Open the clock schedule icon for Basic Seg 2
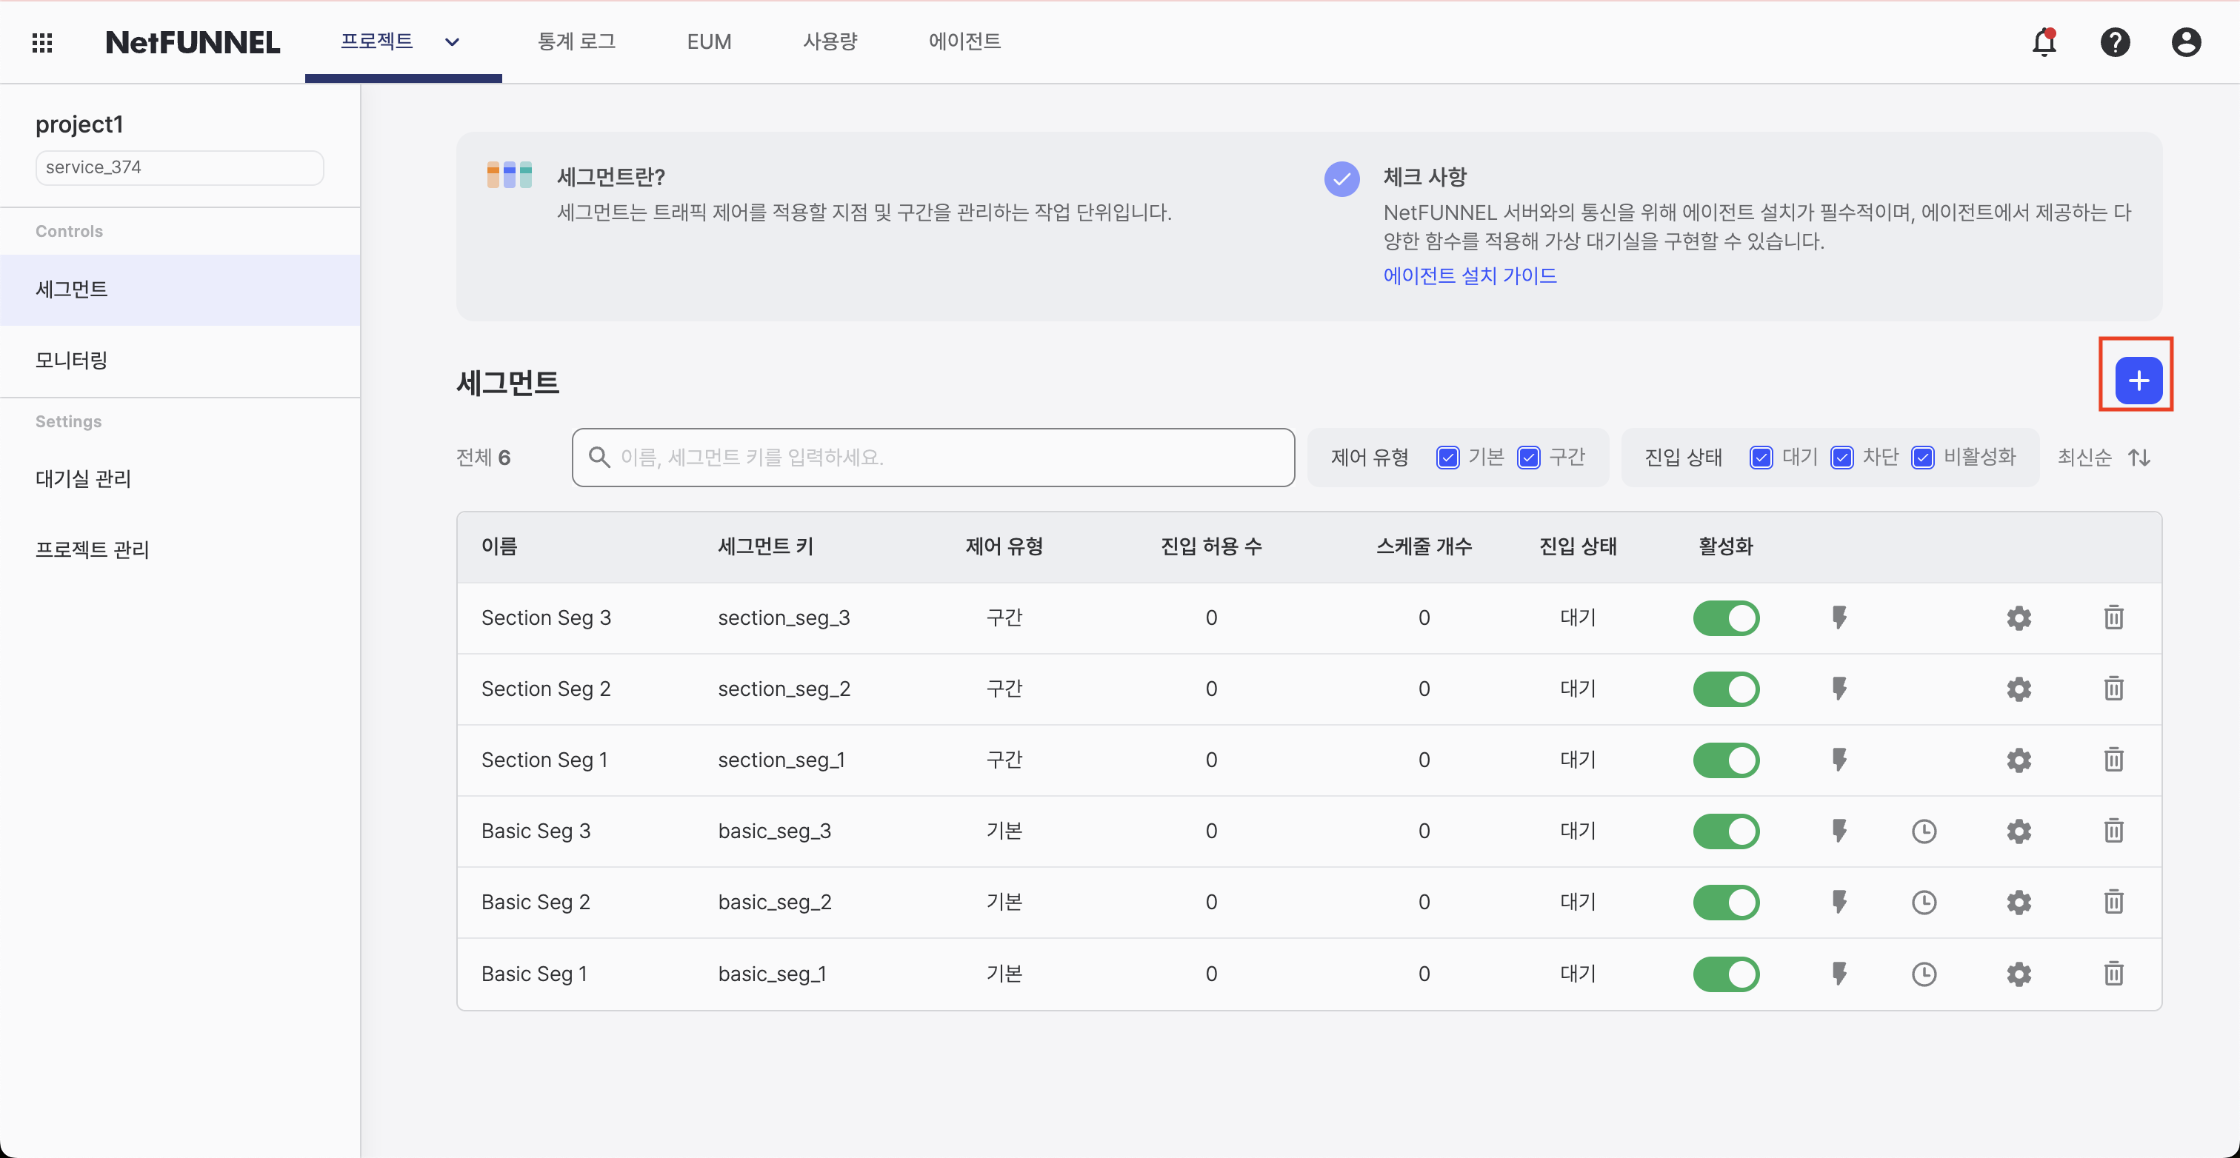The image size is (2240, 1158). pyautogui.click(x=1924, y=903)
